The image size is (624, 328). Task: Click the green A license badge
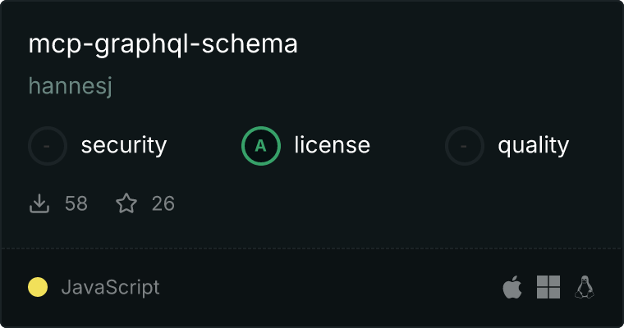click(260, 146)
